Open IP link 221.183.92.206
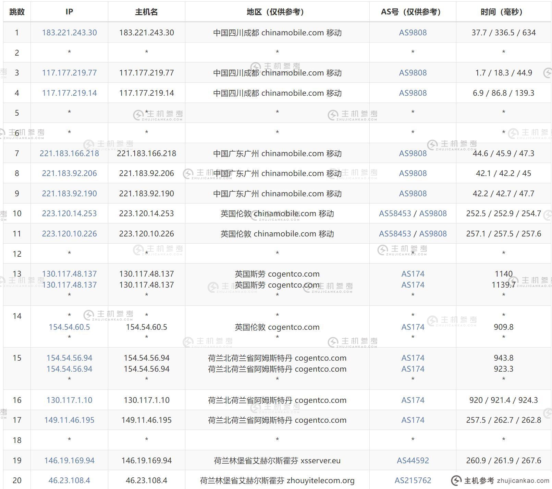Viewport: 552px width, 489px height. (69, 173)
